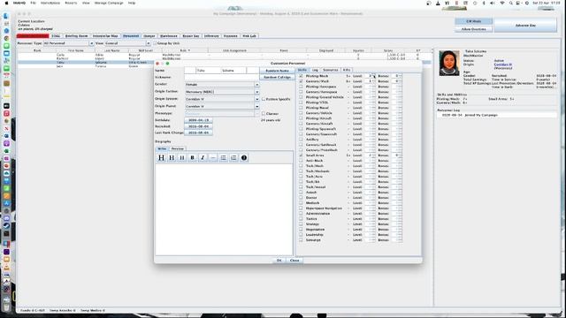Enable the Leadership skill checkbox

tap(301, 235)
